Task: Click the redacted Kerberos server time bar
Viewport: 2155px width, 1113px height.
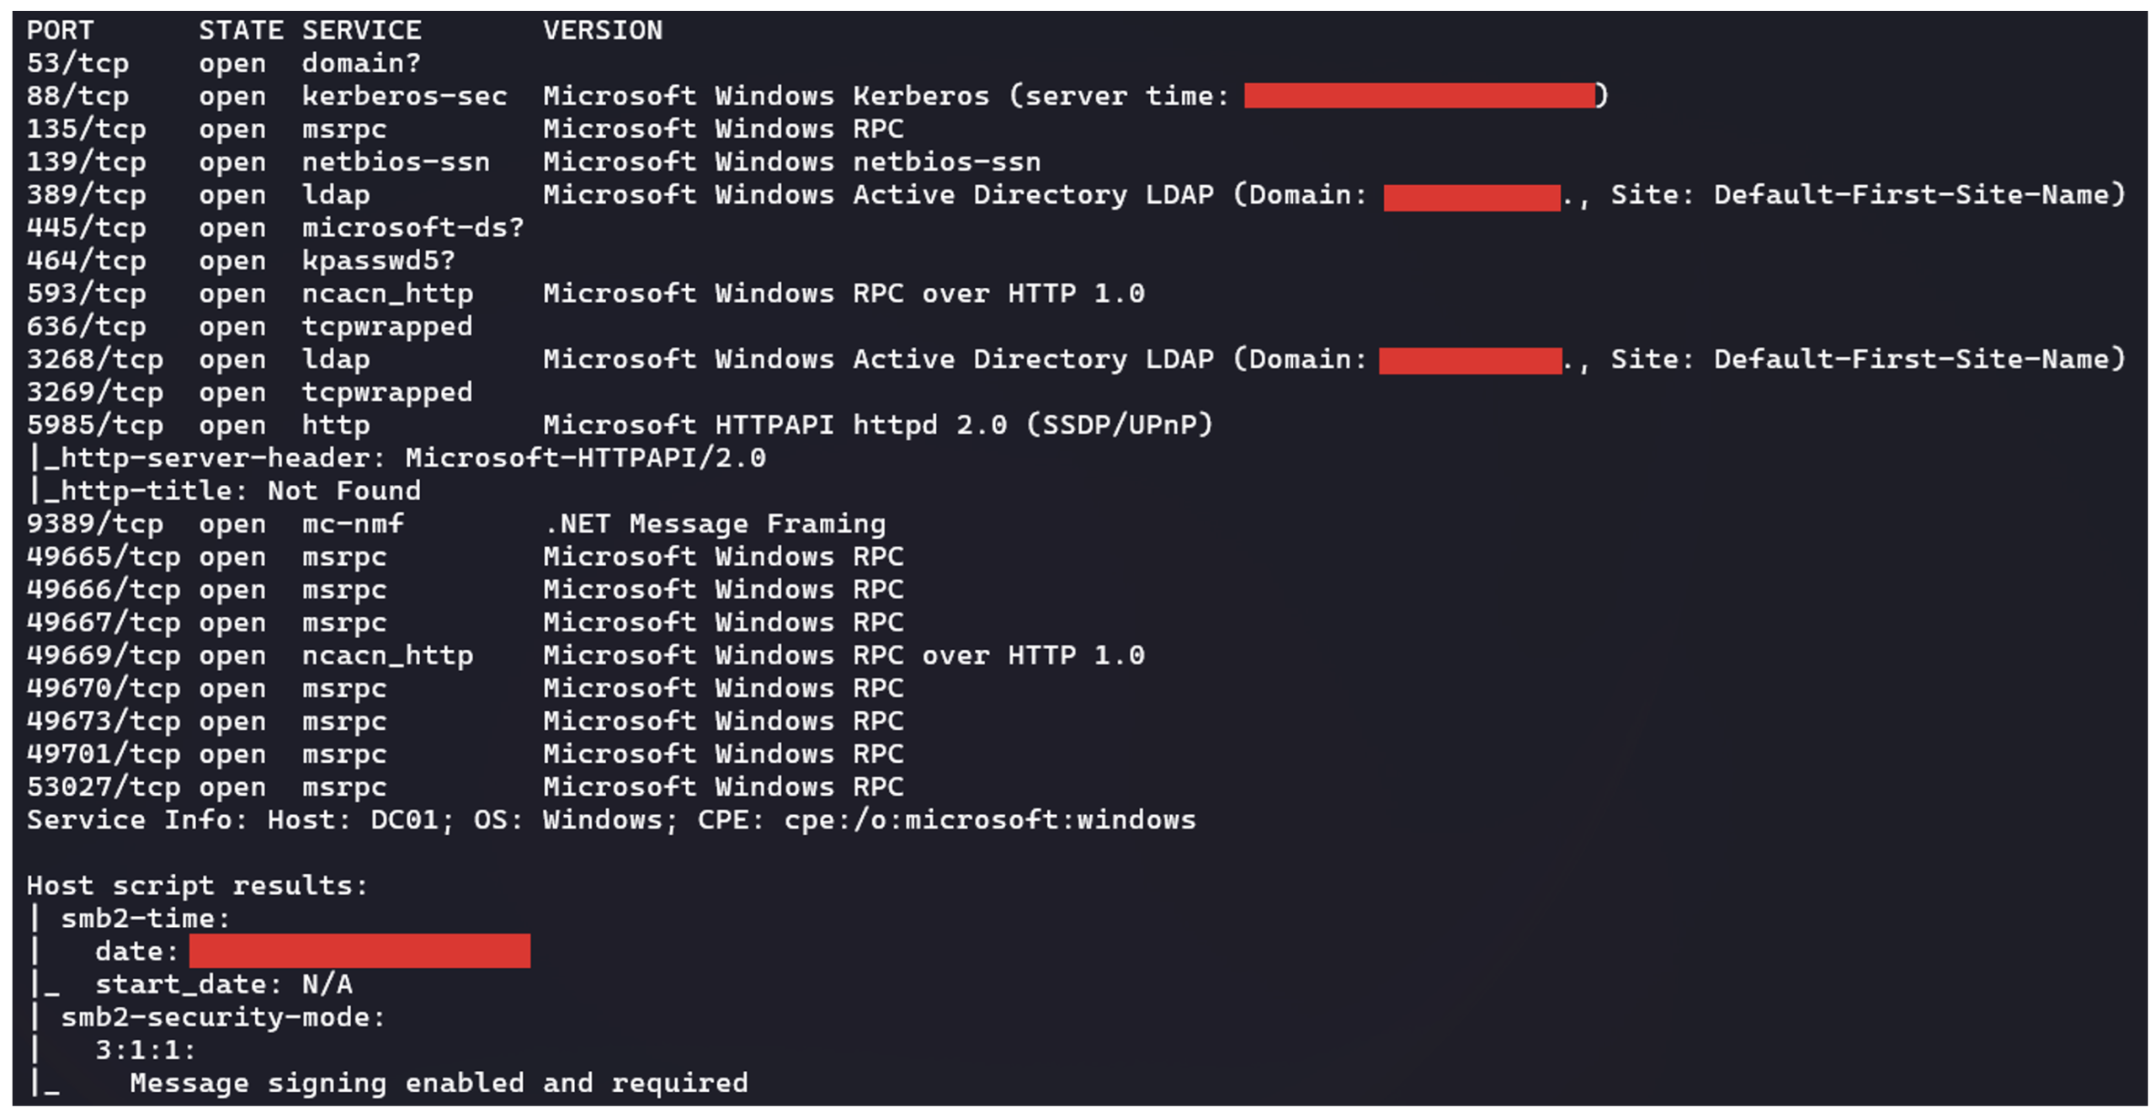Action: tap(1418, 96)
